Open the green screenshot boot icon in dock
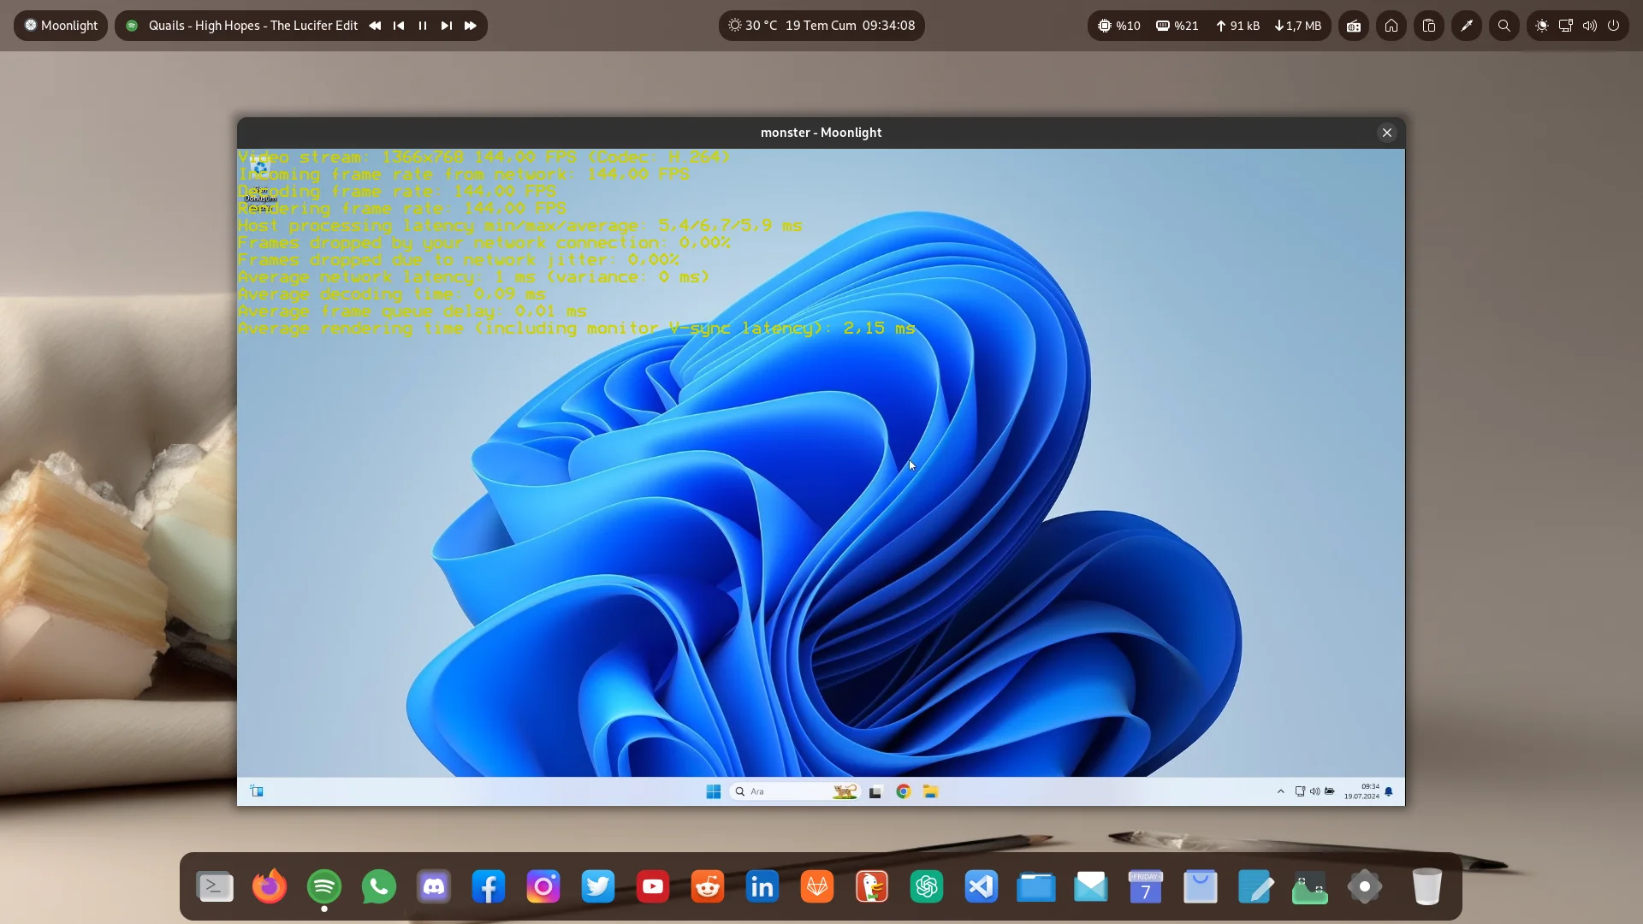Viewport: 1643px width, 924px height. click(x=1310, y=887)
